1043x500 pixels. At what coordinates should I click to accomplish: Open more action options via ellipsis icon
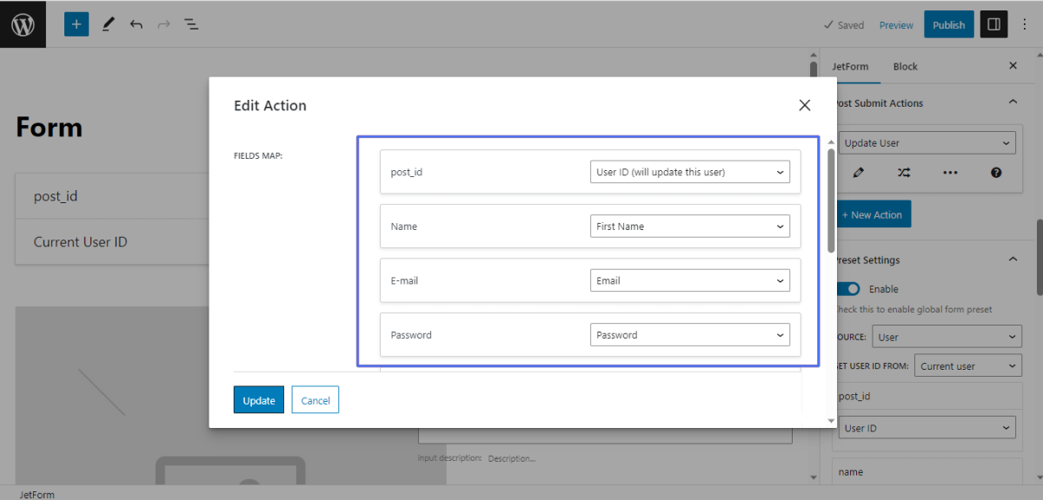point(950,173)
